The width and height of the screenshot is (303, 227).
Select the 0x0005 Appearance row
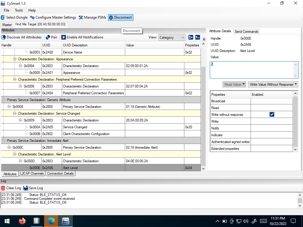click(101, 73)
